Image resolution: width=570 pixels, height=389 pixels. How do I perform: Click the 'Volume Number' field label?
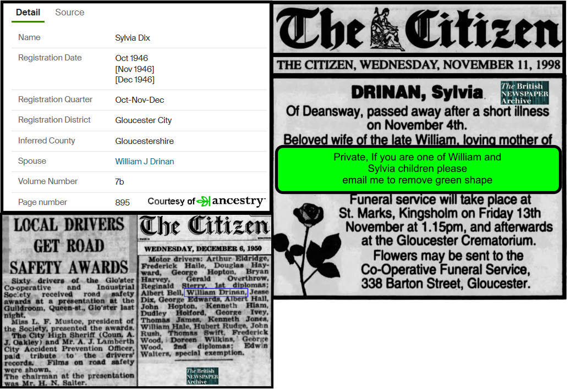48,181
